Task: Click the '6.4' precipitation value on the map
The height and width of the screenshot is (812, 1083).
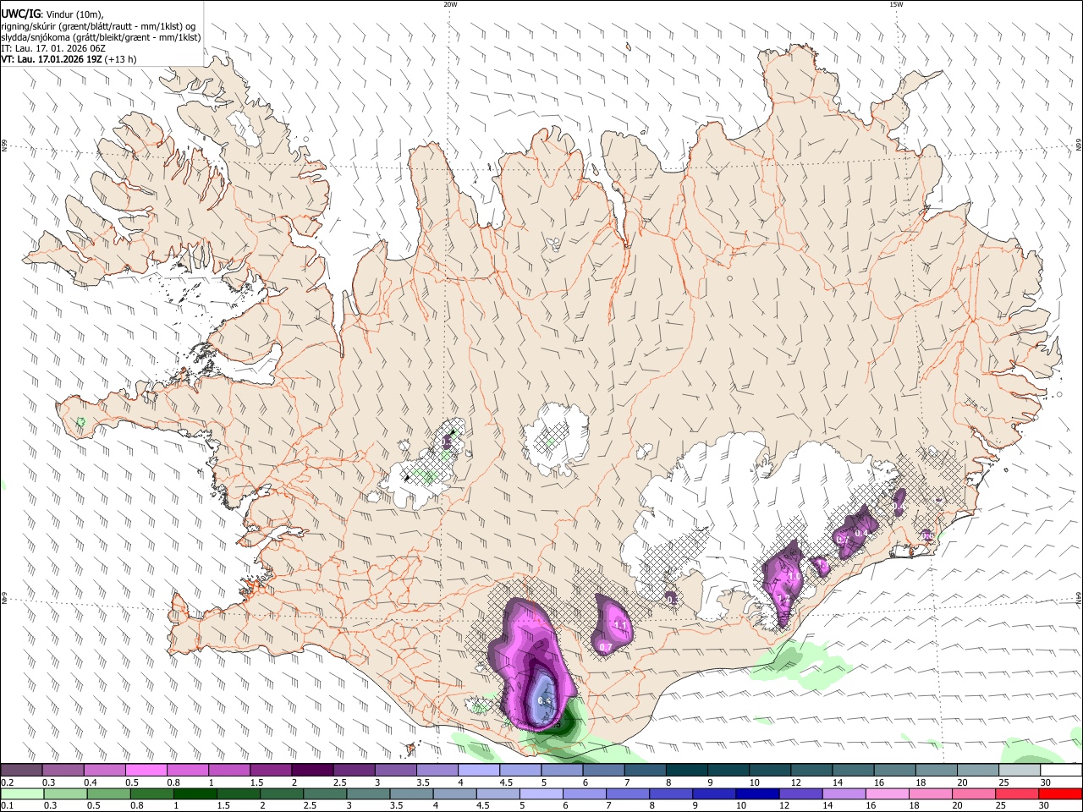Action: 544,701
